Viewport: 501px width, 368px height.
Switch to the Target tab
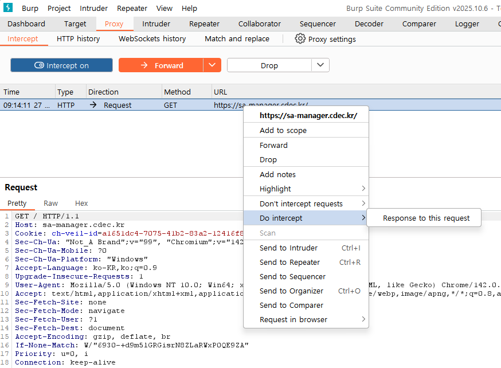click(75, 24)
